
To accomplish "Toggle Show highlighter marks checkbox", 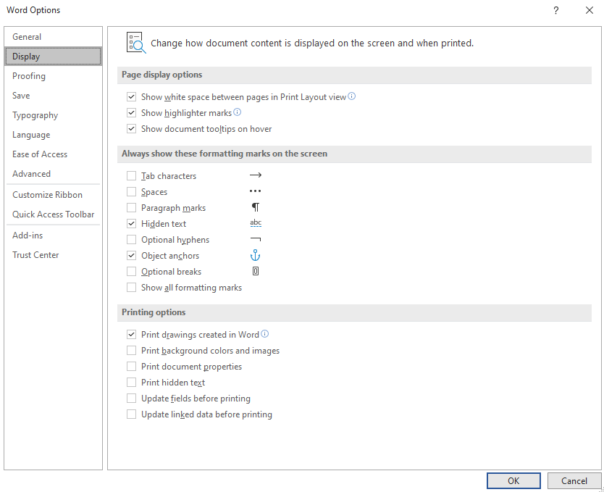I will [131, 113].
